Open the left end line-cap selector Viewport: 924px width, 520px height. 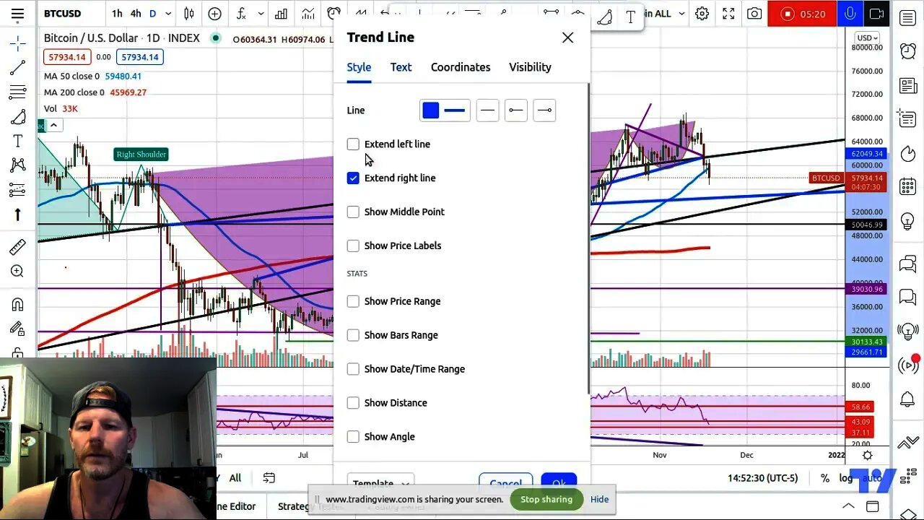(x=515, y=110)
